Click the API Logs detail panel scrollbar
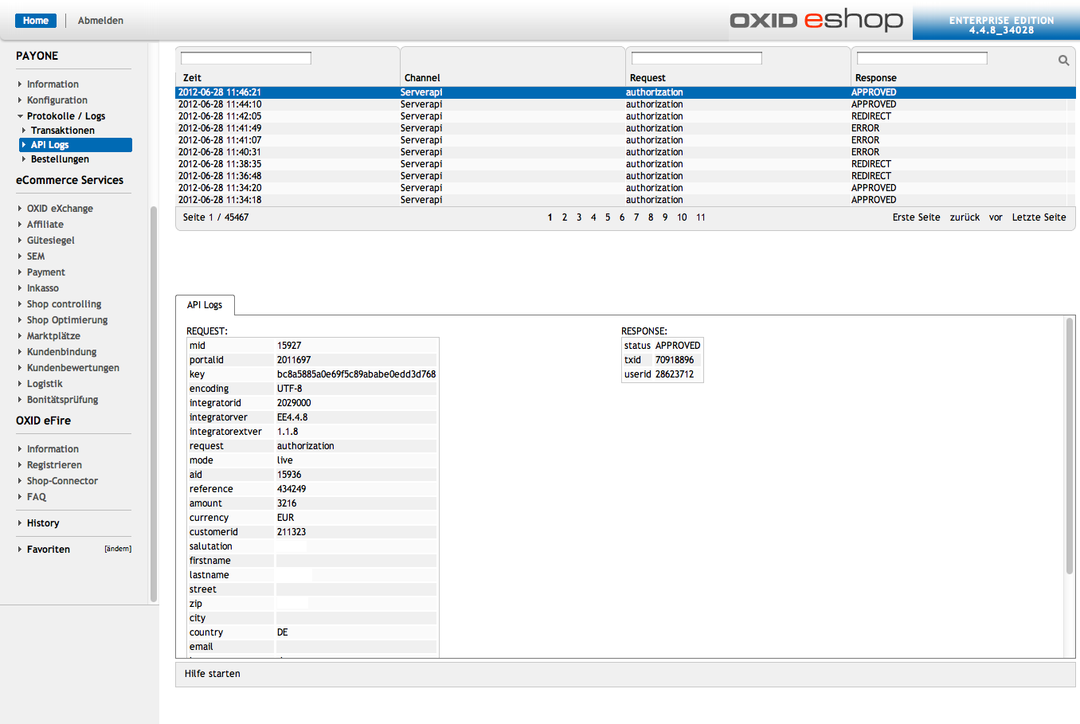 click(1070, 446)
